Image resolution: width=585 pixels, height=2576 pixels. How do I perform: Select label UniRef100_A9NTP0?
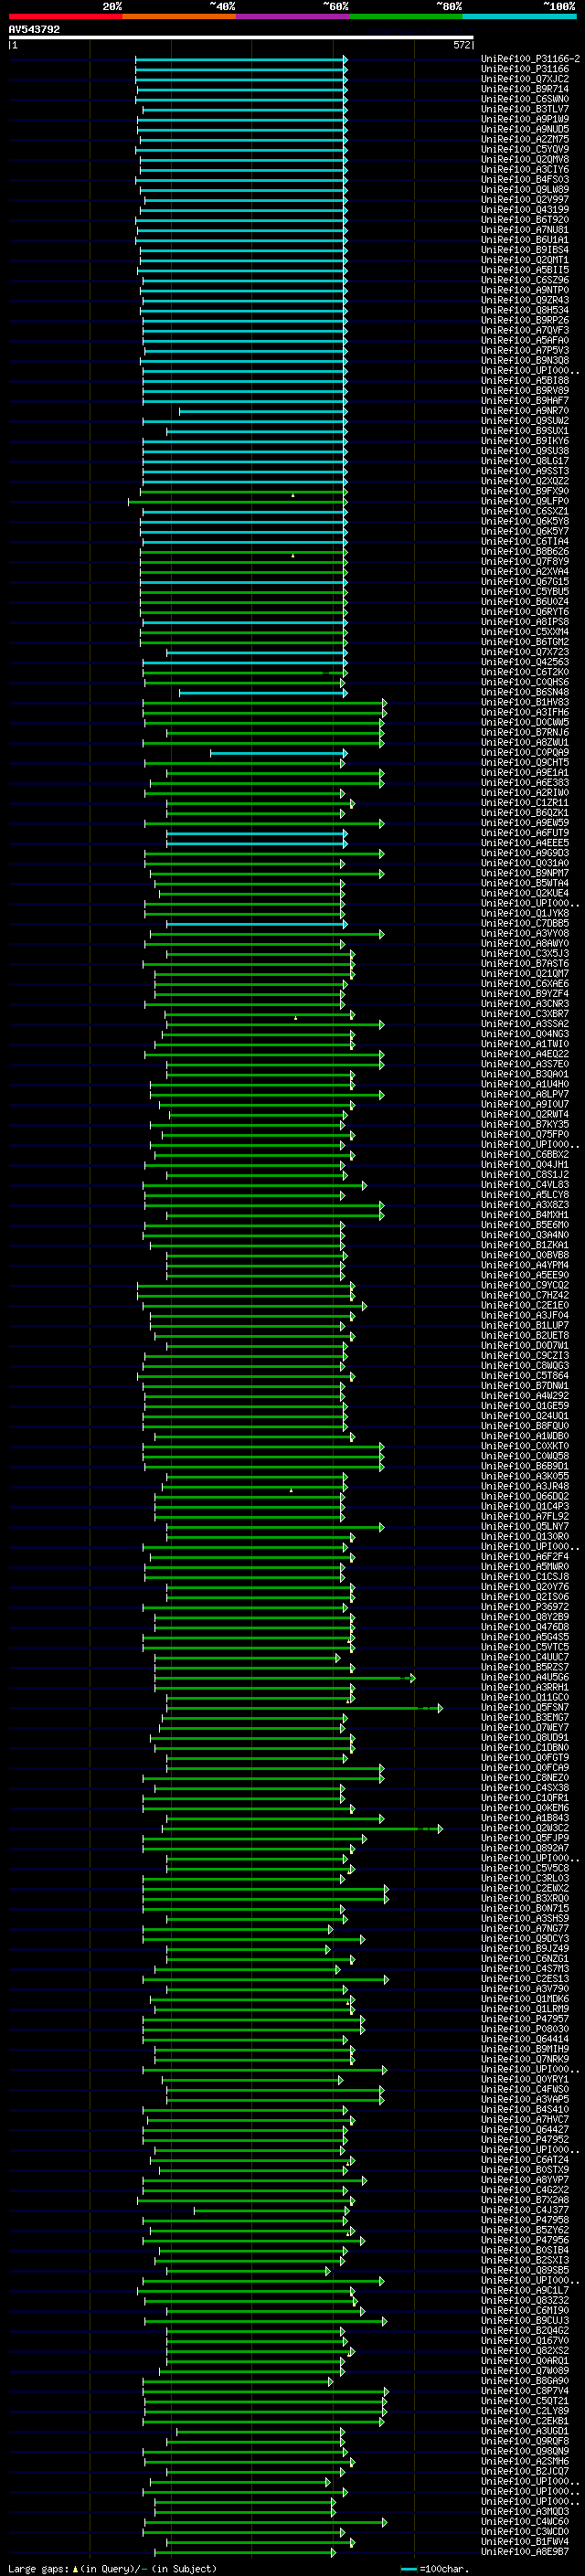(525, 290)
